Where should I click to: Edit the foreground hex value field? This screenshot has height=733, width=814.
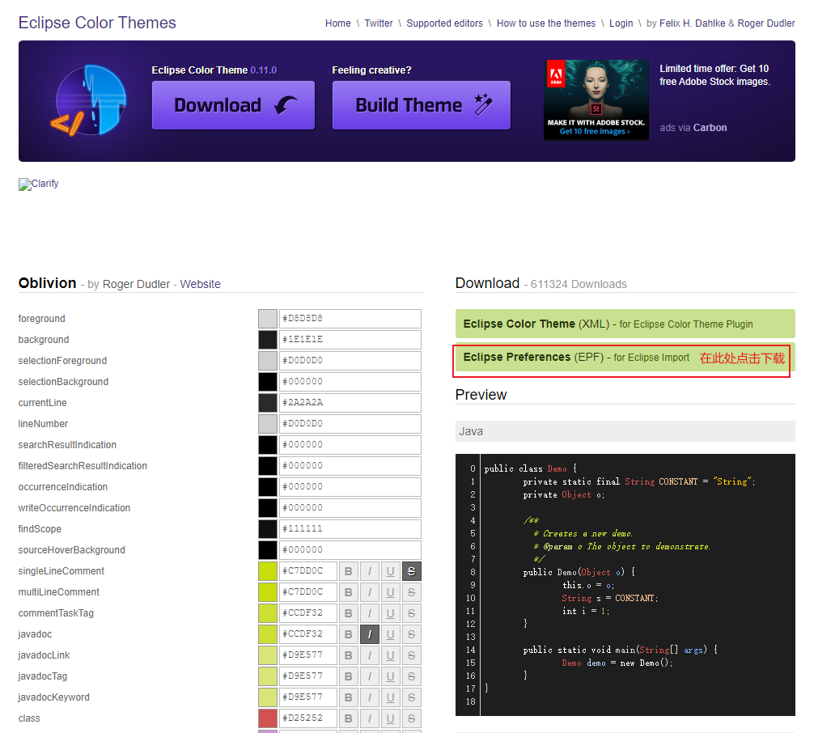click(x=350, y=319)
